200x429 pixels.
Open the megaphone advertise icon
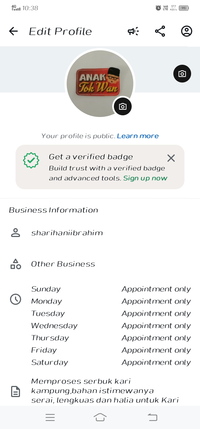pyautogui.click(x=133, y=31)
